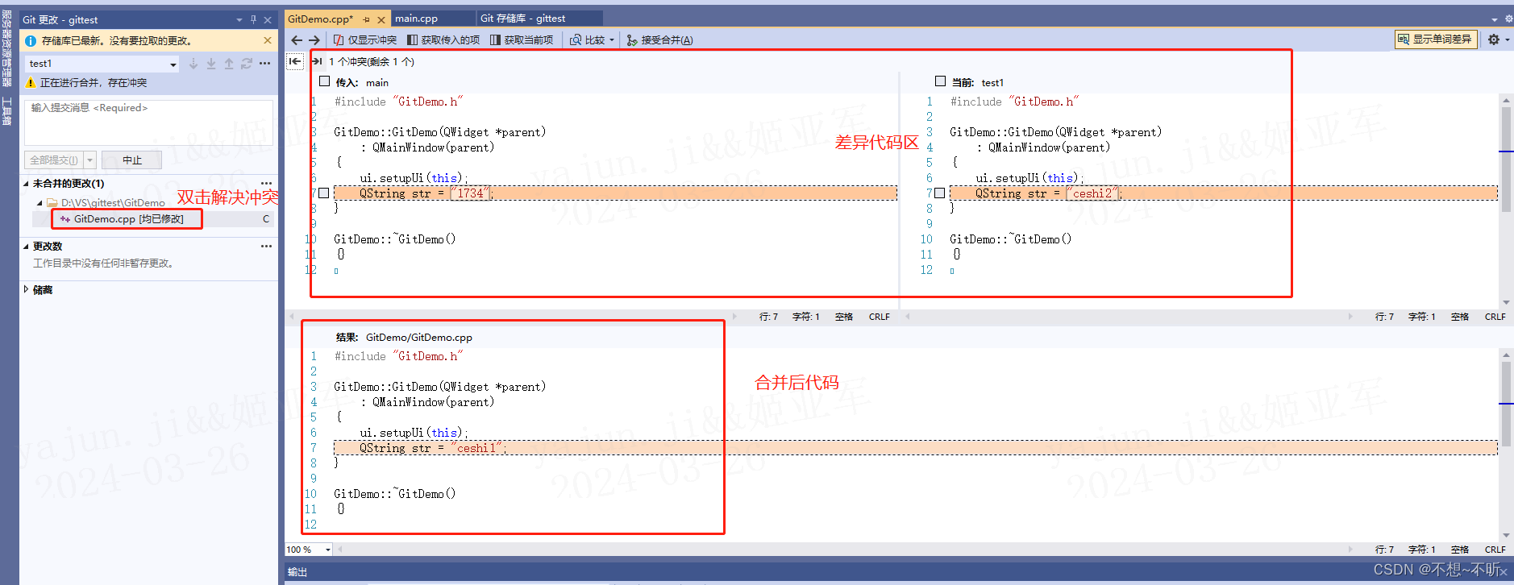This screenshot has width=1514, height=585.
Task: Focus the commit message input field
Action: 149,122
